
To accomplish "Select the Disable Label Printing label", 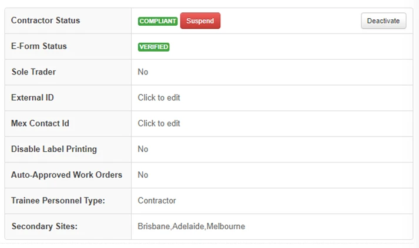I will pos(54,149).
